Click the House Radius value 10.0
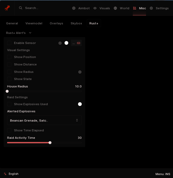 click(78, 86)
